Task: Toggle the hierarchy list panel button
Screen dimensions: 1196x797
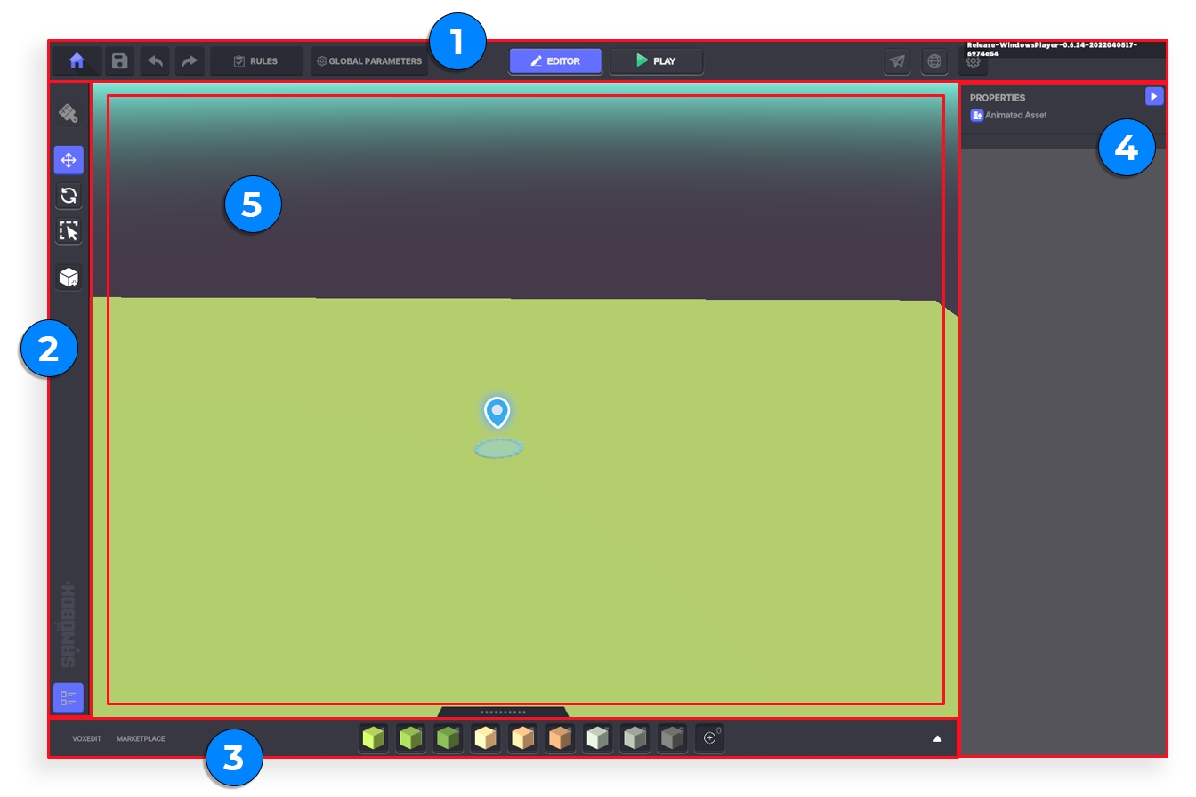Action: coord(69,697)
